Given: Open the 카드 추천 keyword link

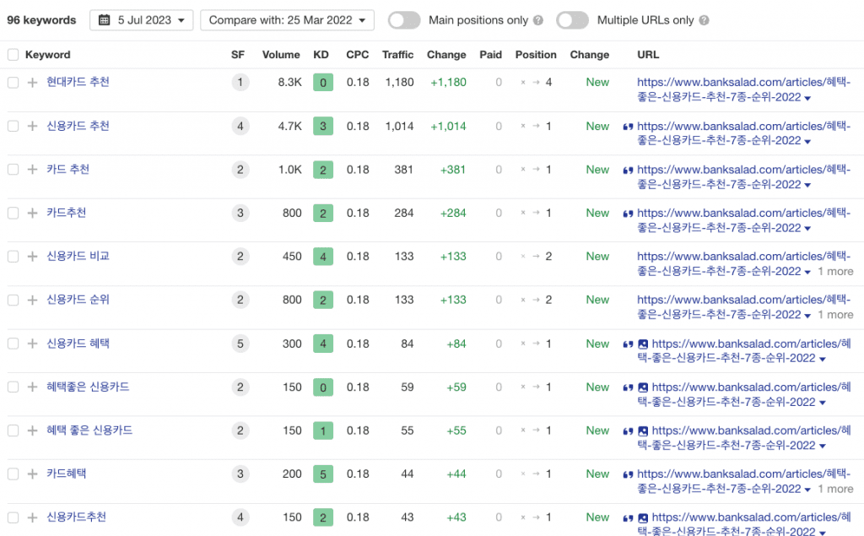Looking at the screenshot, I should (x=67, y=170).
